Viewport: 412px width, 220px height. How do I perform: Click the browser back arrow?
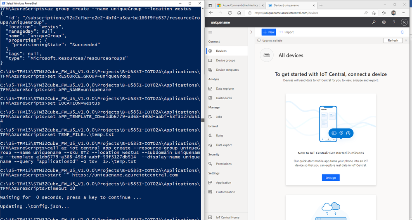click(211, 13)
